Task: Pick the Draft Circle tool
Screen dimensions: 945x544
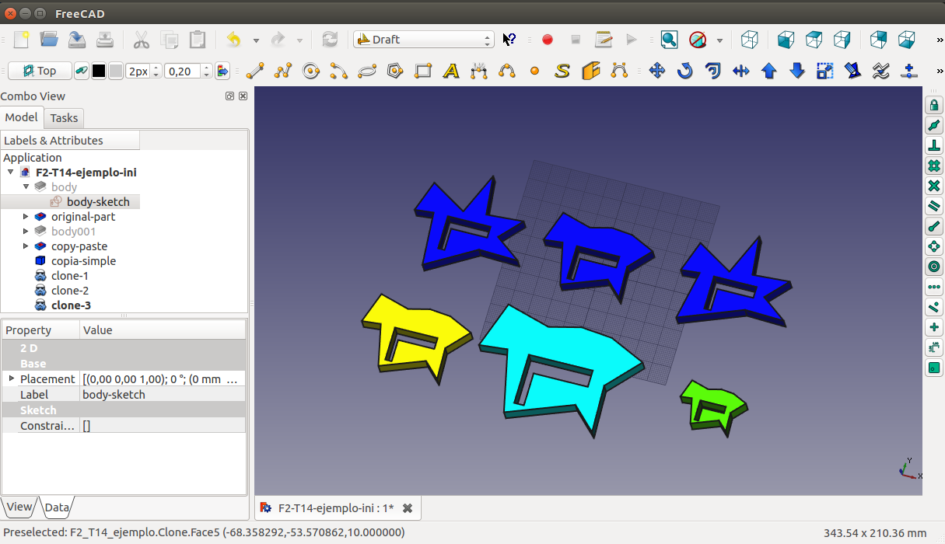Action: coord(311,71)
